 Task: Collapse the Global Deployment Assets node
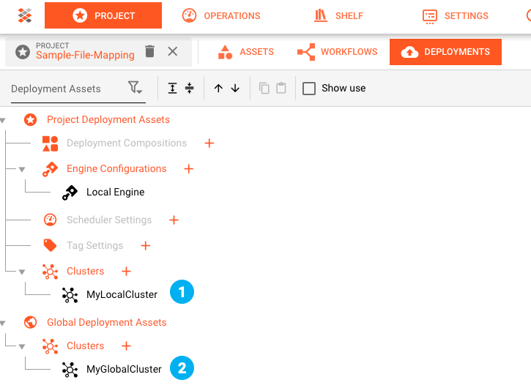click(x=3, y=322)
